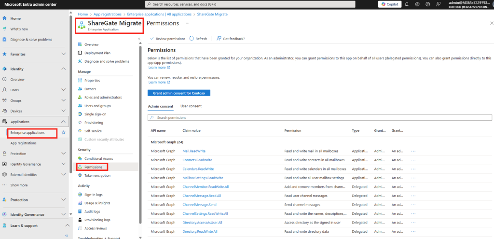Click the Search permissions field
The width and height of the screenshot is (494, 239).
[x=320, y=118]
